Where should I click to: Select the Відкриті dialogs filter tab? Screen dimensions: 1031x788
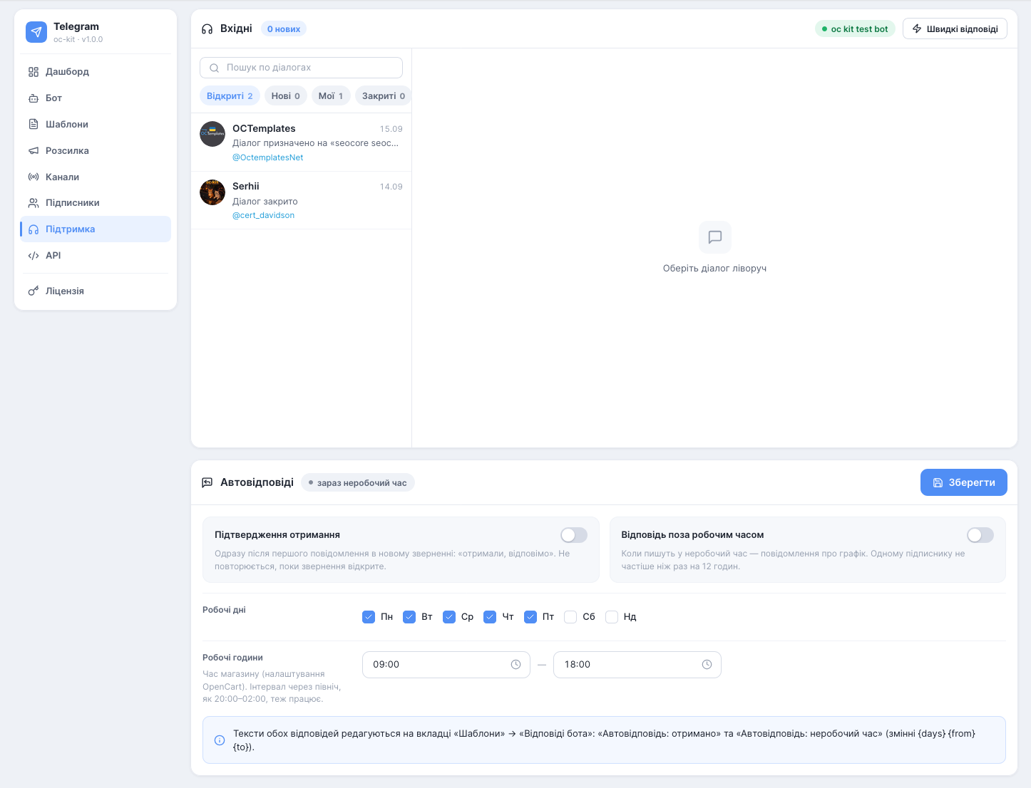click(x=230, y=96)
